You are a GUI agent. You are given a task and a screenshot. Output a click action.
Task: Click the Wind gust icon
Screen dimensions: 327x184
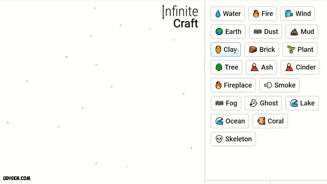pyautogui.click(x=289, y=14)
